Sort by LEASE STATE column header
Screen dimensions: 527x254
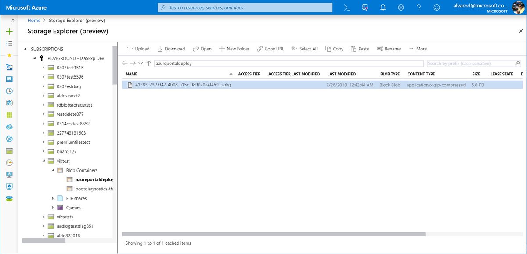tap(502, 74)
